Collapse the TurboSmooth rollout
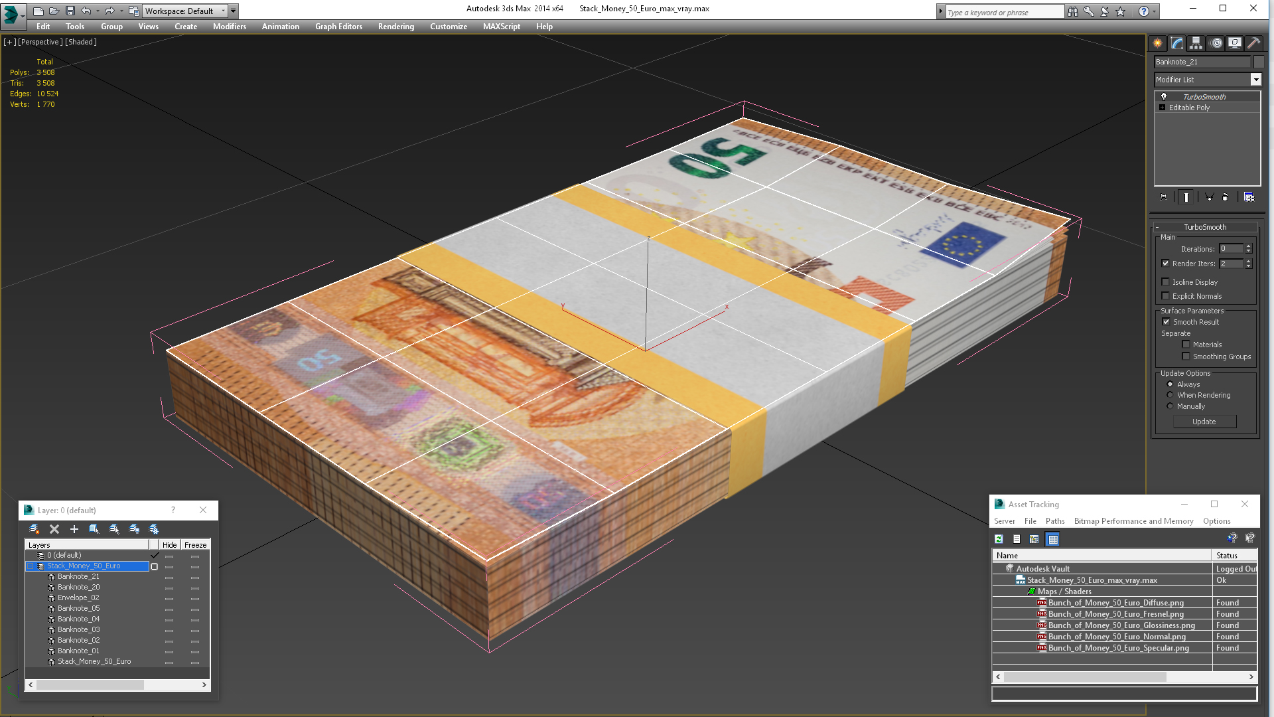Viewport: 1274px width, 717px height. pyautogui.click(x=1157, y=227)
